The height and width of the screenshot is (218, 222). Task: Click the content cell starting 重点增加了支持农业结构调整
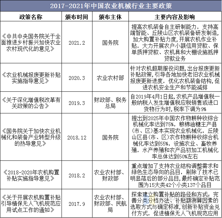tap(175, 175)
